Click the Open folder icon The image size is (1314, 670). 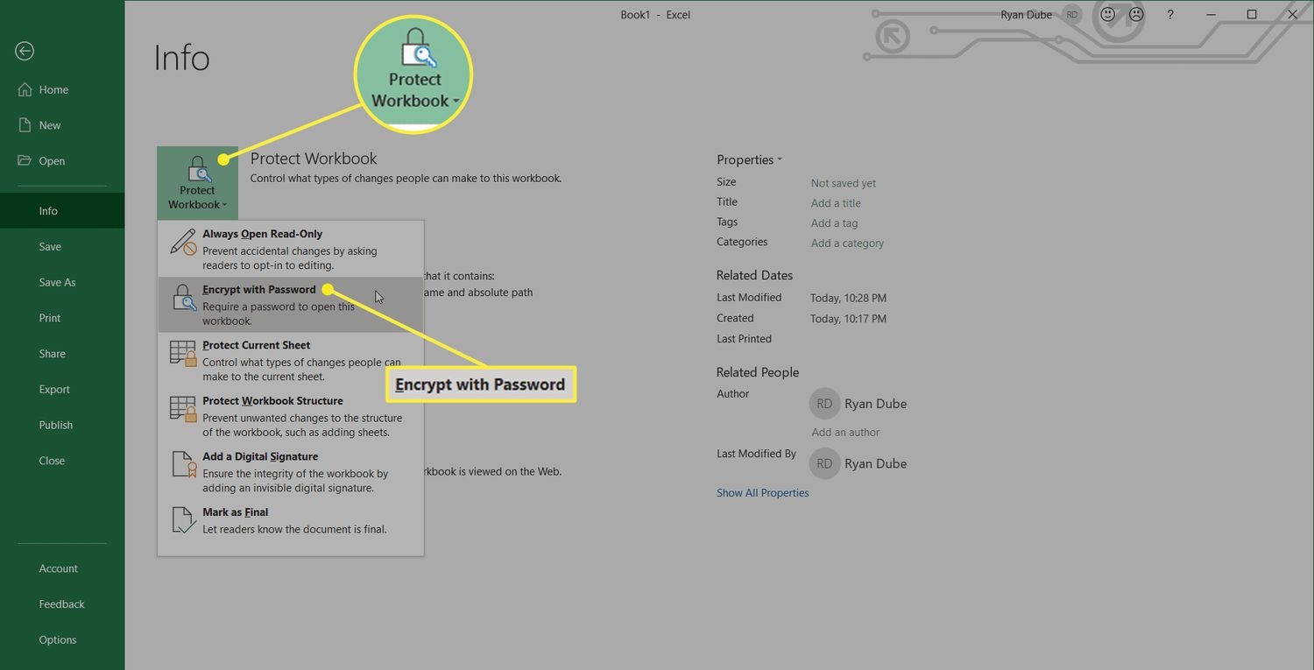[25, 161]
